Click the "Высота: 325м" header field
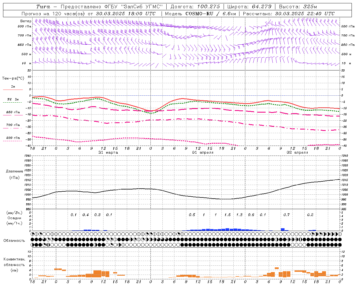 [298, 7]
